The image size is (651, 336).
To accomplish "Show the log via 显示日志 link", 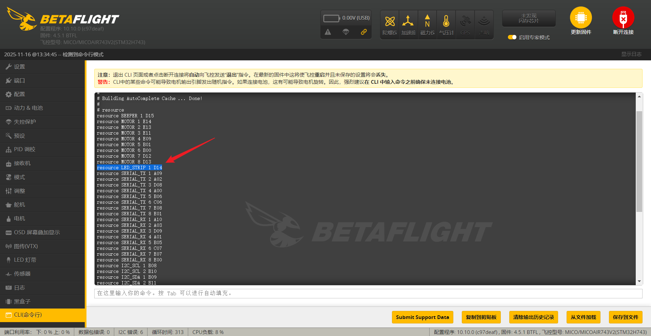I will click(x=631, y=54).
